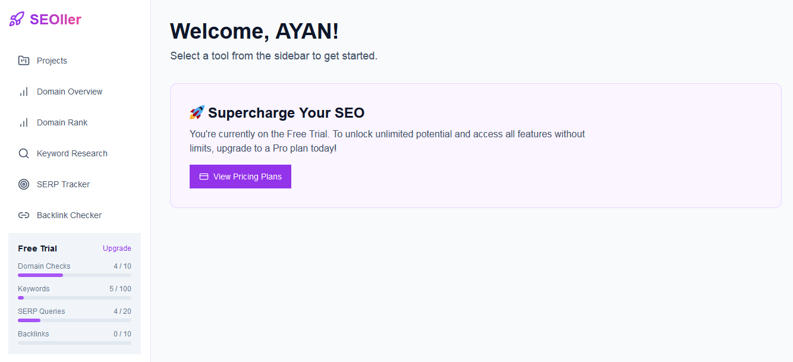Click the Domain Overview chart icon

coord(24,91)
